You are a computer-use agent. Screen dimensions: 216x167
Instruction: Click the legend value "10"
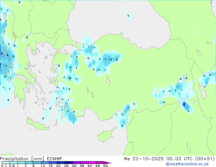(43, 166)
